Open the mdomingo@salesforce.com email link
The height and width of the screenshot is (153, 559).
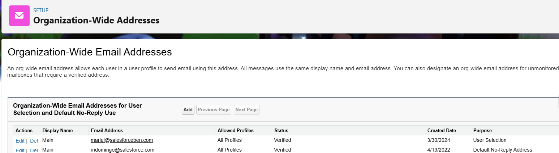pos(122,150)
